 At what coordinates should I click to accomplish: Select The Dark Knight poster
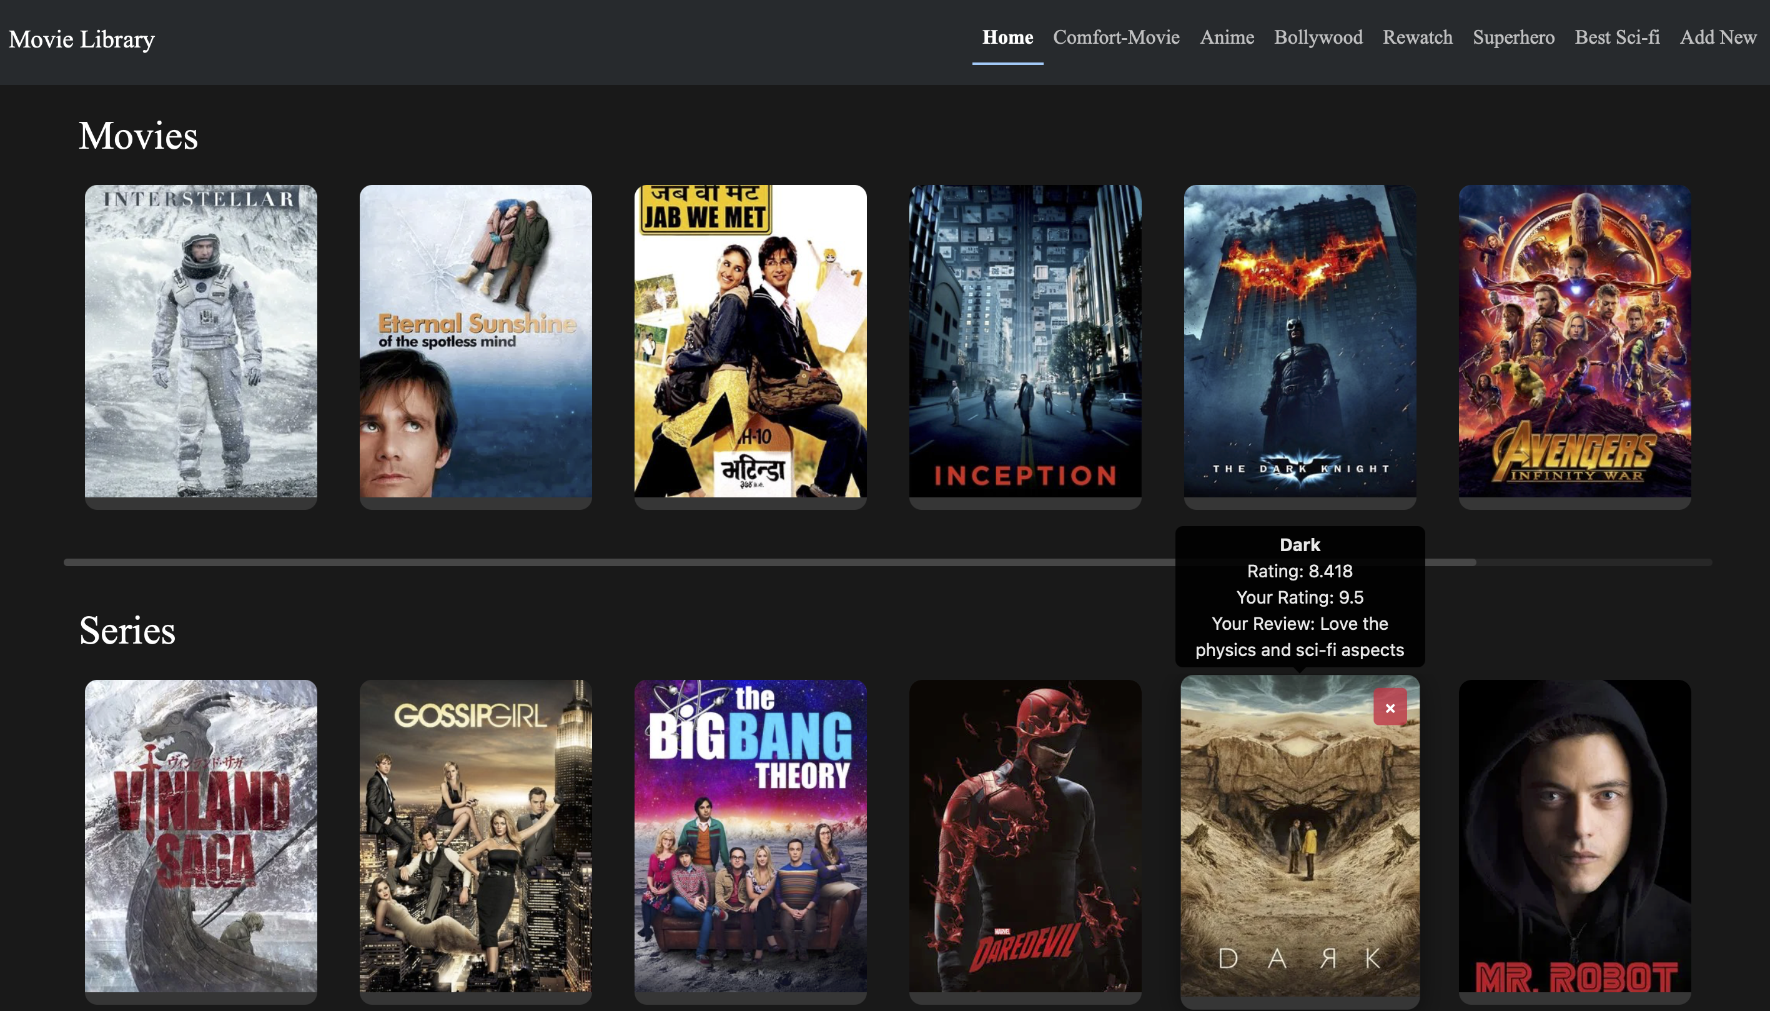tap(1300, 341)
